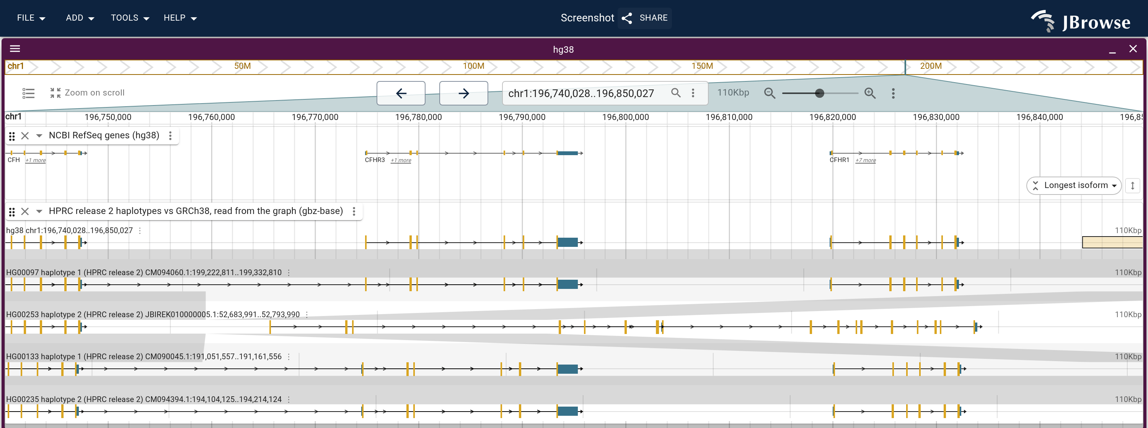Screen dimensions: 1148x428
Task: Expand the NCBI RefSeq genes track dropdown arrow
Action: (39, 136)
